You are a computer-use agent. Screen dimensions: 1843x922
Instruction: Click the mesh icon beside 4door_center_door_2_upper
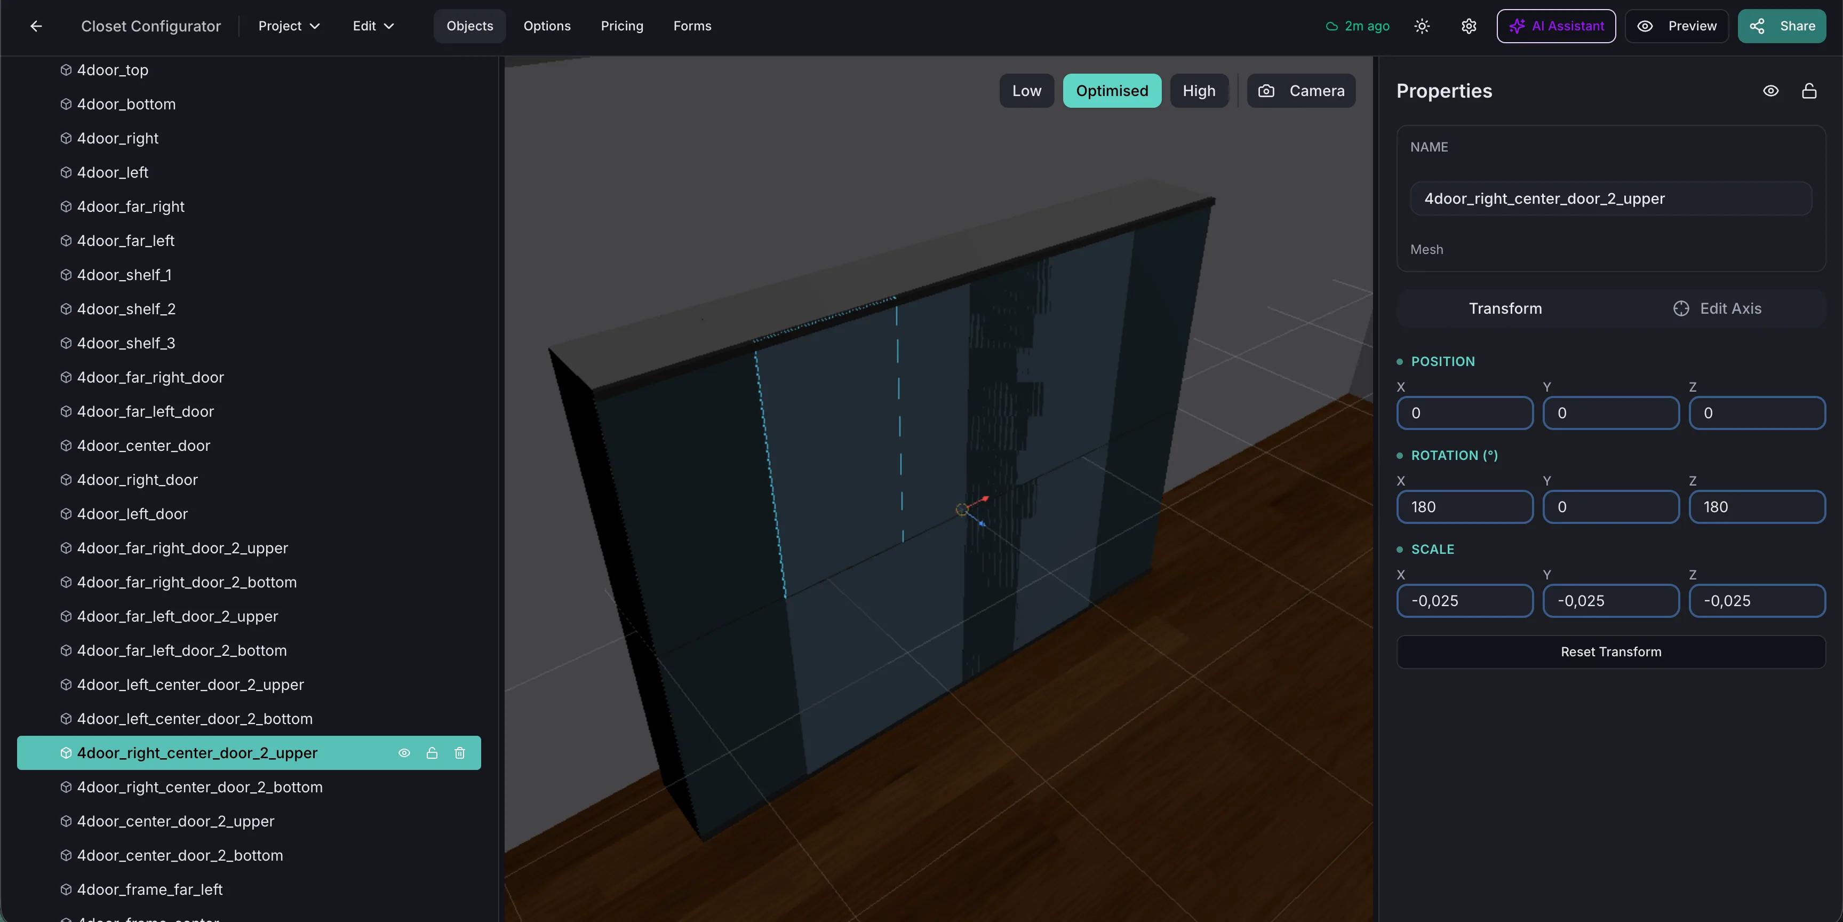click(x=66, y=821)
